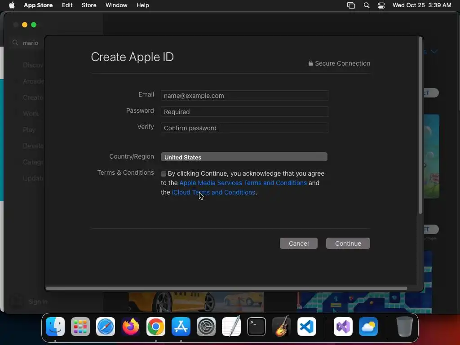Viewport: 460px width, 345px height.
Task: Open the Store menu
Action: [x=89, y=5]
